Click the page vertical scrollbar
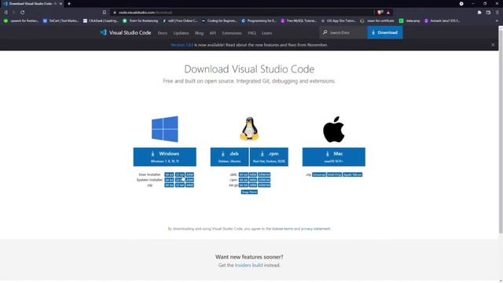The image size is (503, 283). [501, 131]
